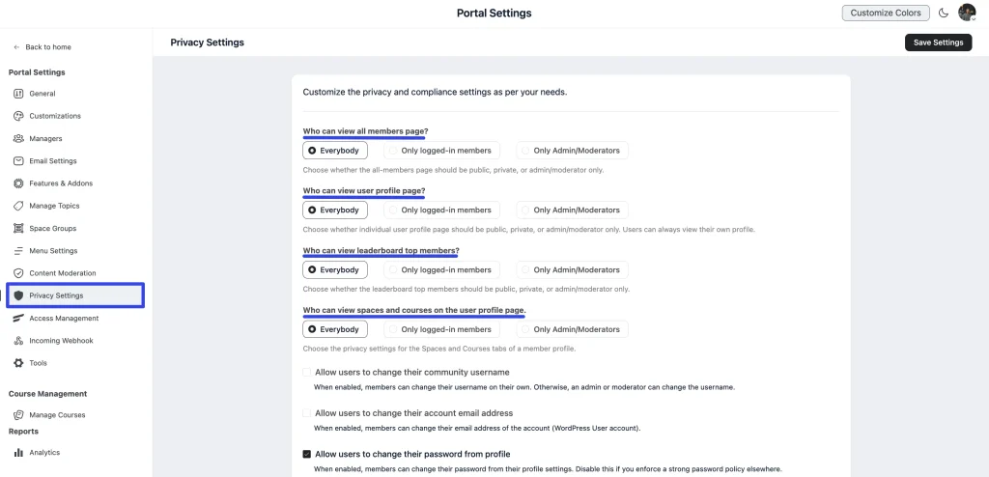Image resolution: width=989 pixels, height=477 pixels.
Task: Click the Manage Topics tag icon
Action: (x=18, y=206)
